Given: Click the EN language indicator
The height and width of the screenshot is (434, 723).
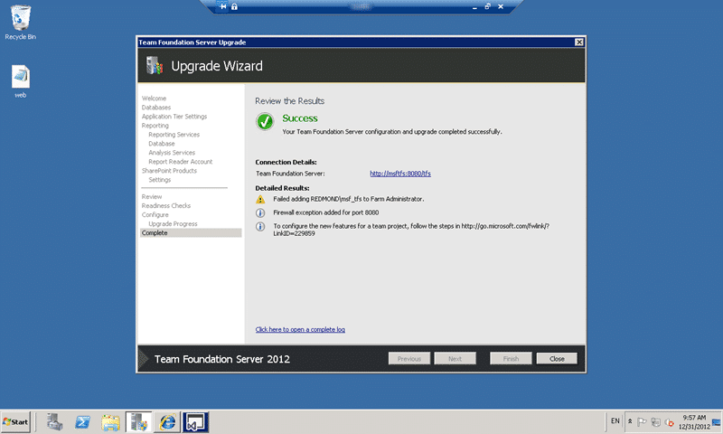Looking at the screenshot, I should [x=615, y=421].
